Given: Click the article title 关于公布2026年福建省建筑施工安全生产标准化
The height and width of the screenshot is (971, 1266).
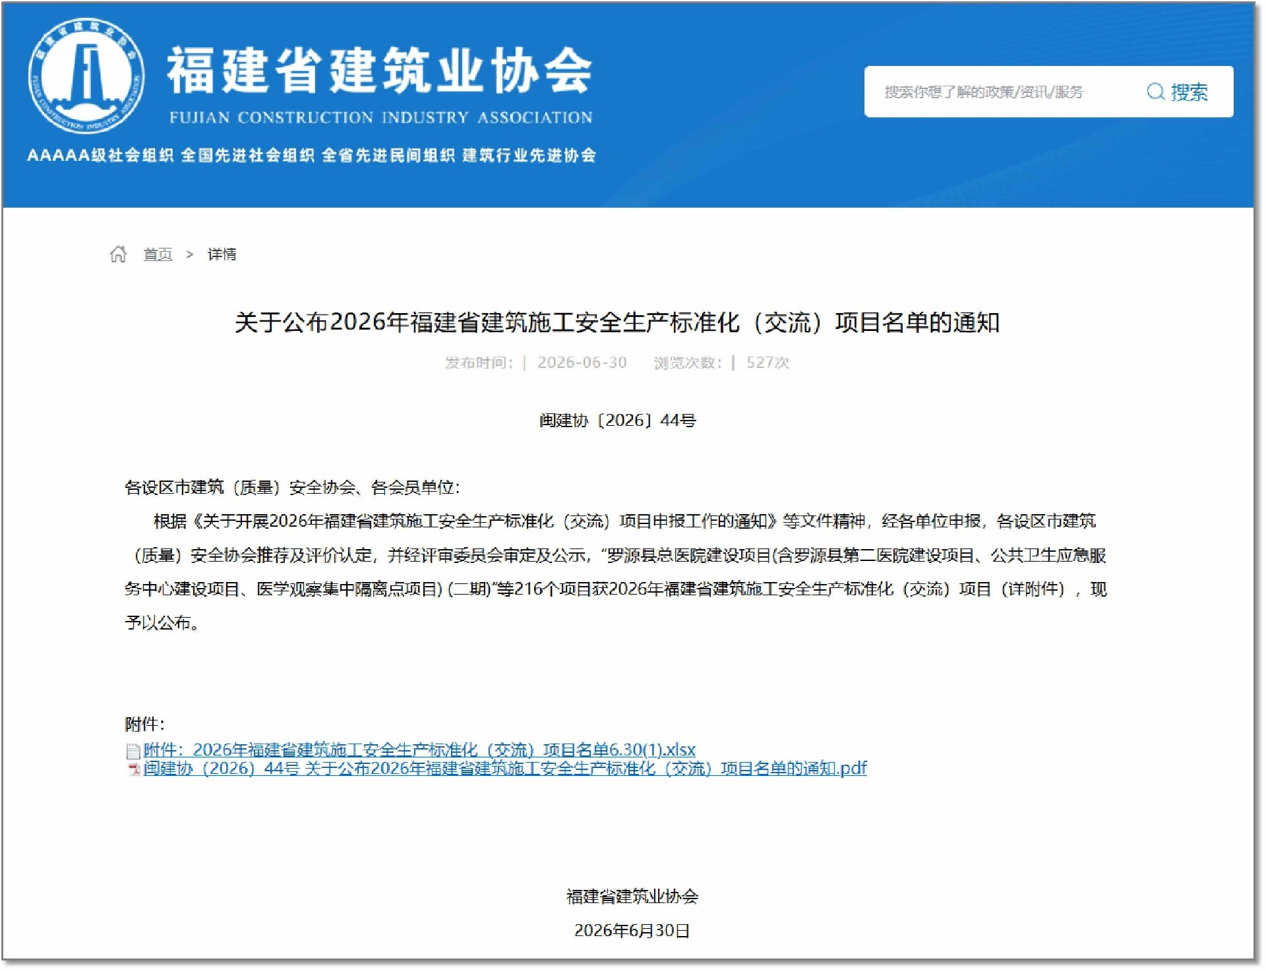Looking at the screenshot, I should click(617, 322).
